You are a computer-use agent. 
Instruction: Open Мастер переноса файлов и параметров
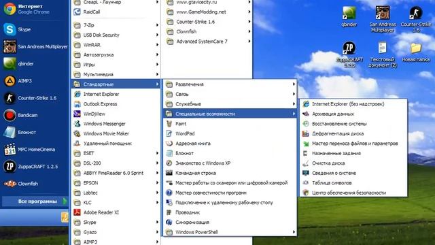pyautogui.click(x=353, y=144)
